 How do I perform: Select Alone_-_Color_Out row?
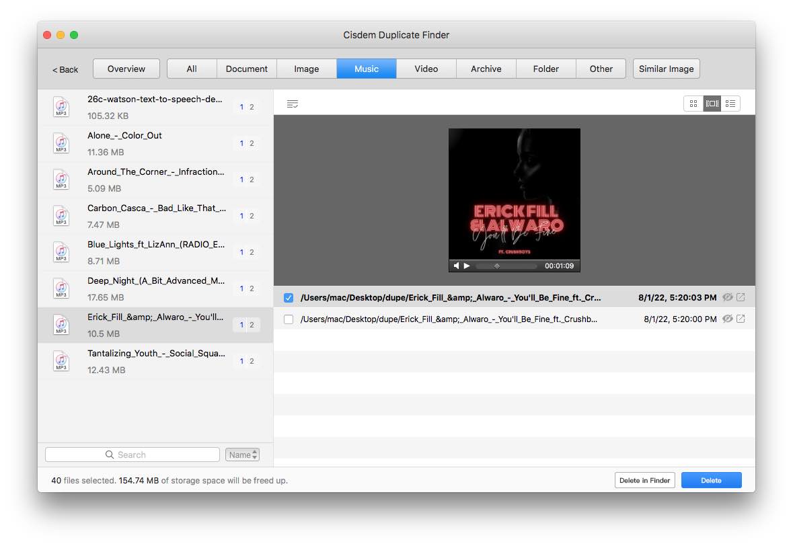(155, 144)
